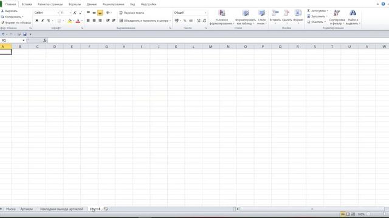Click Undo arrow in quick access toolbar
Image resolution: width=389 pixels, height=218 pixels.
pyautogui.click(x=3, y=35)
